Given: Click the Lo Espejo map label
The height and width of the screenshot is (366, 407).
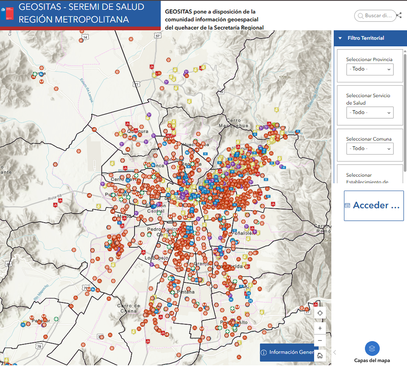Looking at the screenshot, I should (157, 258).
